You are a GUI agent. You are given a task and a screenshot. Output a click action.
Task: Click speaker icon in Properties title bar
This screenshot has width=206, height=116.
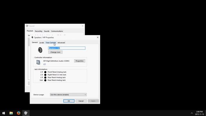[33, 37]
